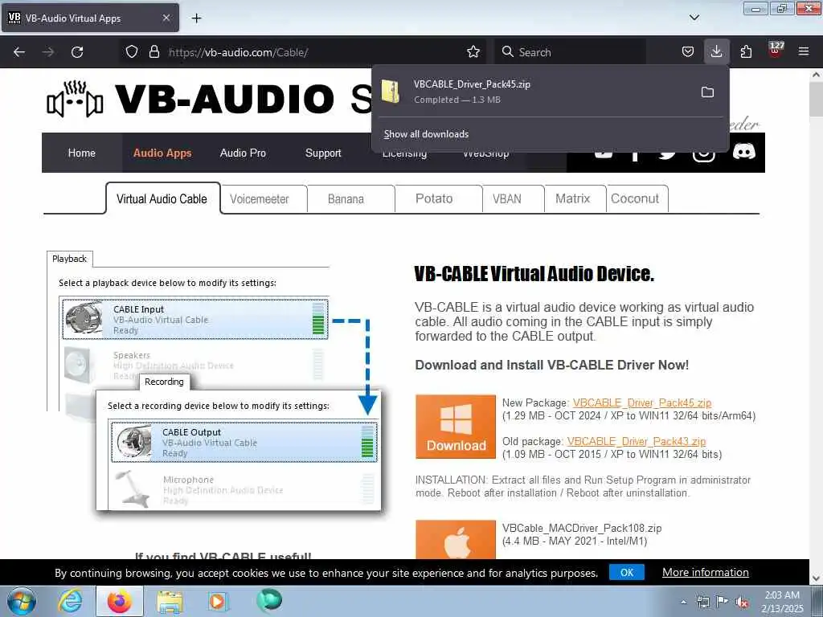
Task: Bookmark this page with the star
Action: (x=473, y=52)
